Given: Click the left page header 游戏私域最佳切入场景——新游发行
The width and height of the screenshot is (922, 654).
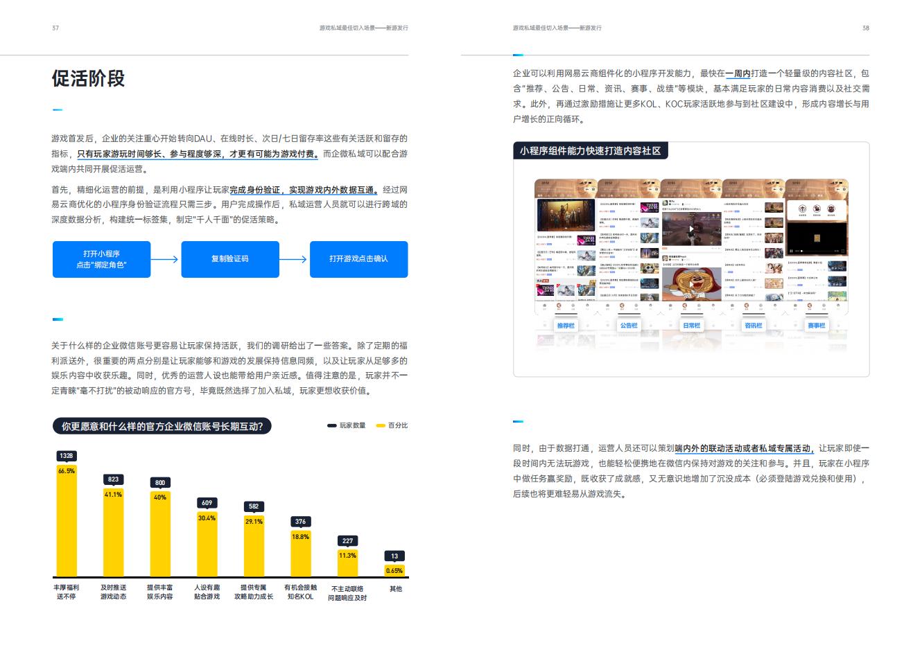Looking at the screenshot, I should 363,28.
